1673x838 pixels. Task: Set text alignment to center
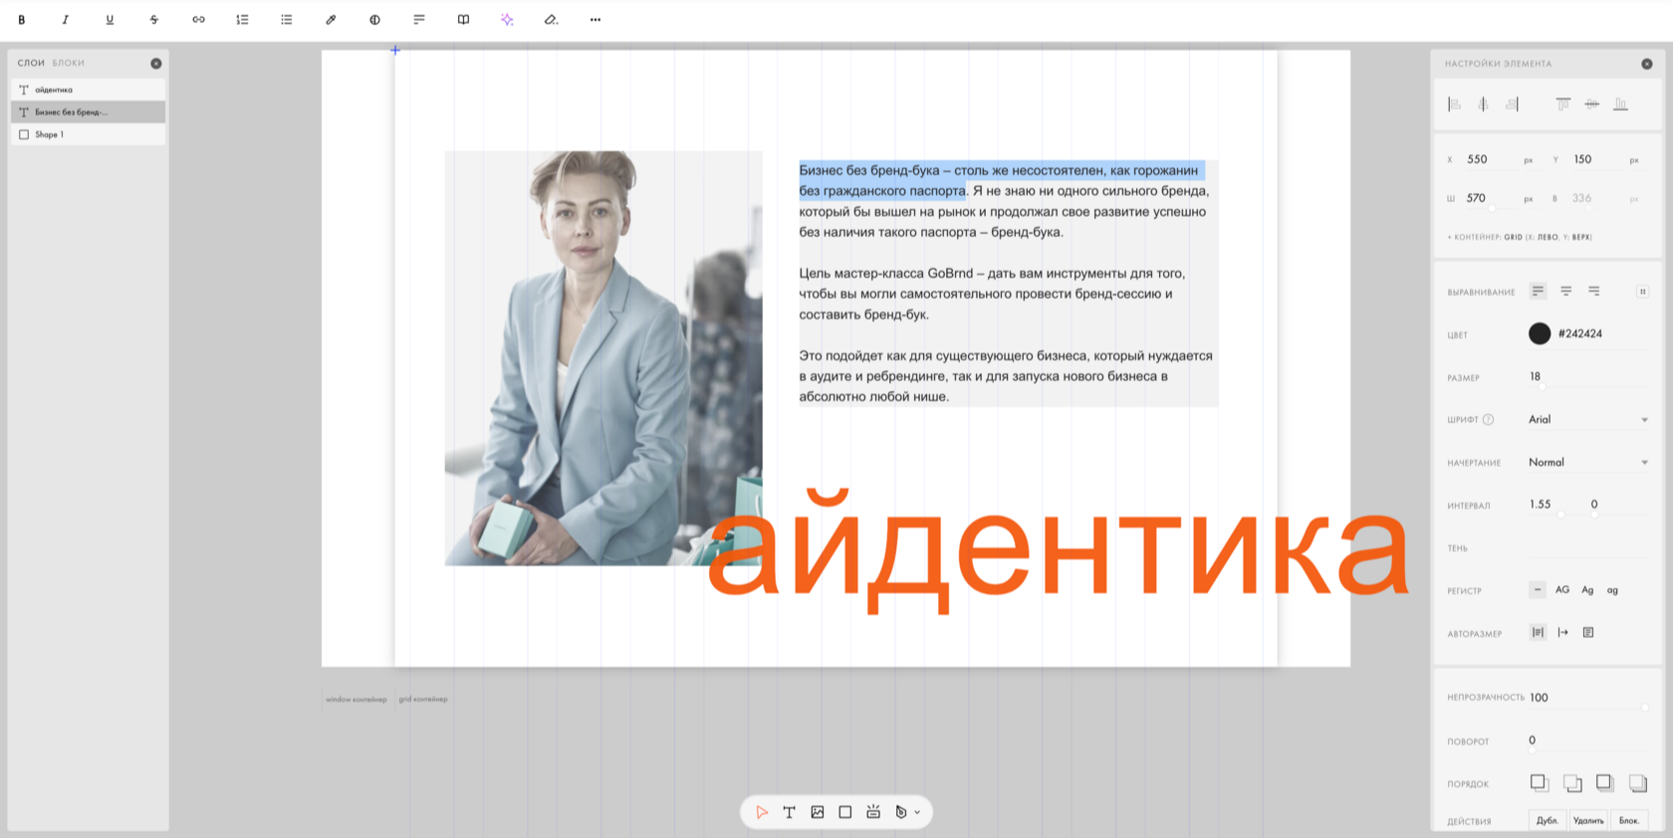pyautogui.click(x=1566, y=291)
